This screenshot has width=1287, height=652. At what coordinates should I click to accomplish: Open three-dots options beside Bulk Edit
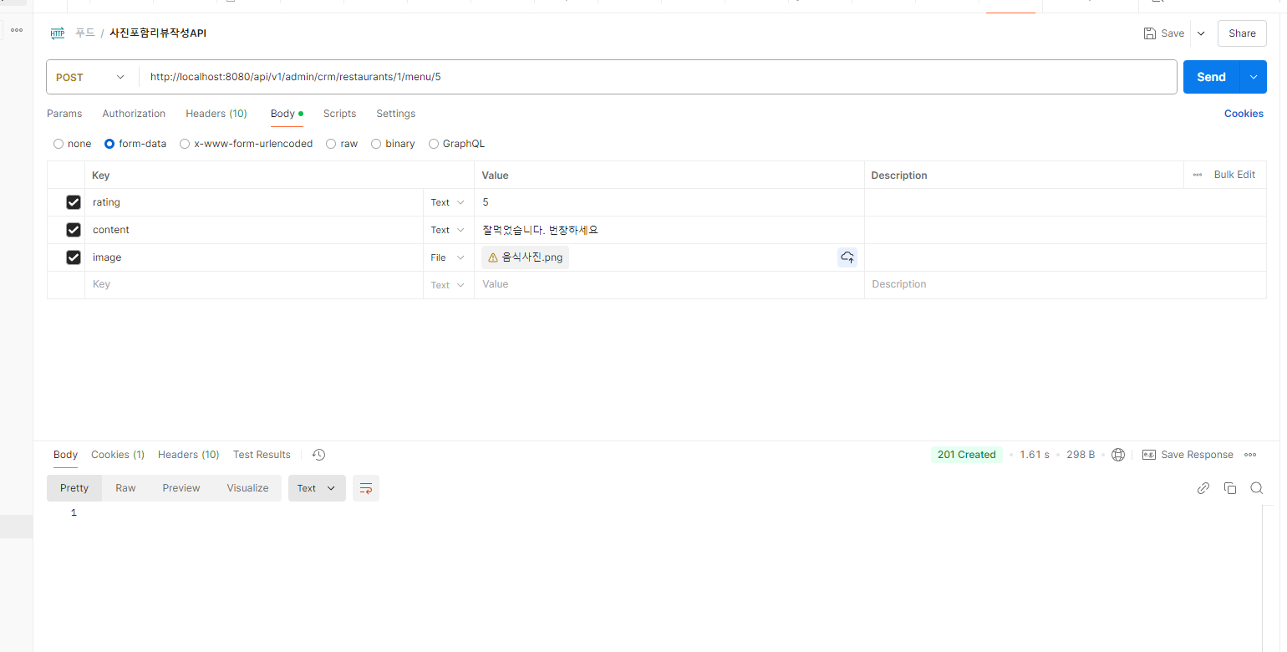1198,175
